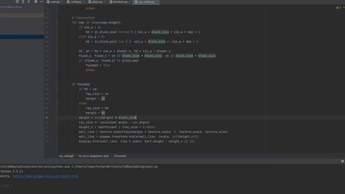Switch to the config.py editor tab

(x=74, y=2)
